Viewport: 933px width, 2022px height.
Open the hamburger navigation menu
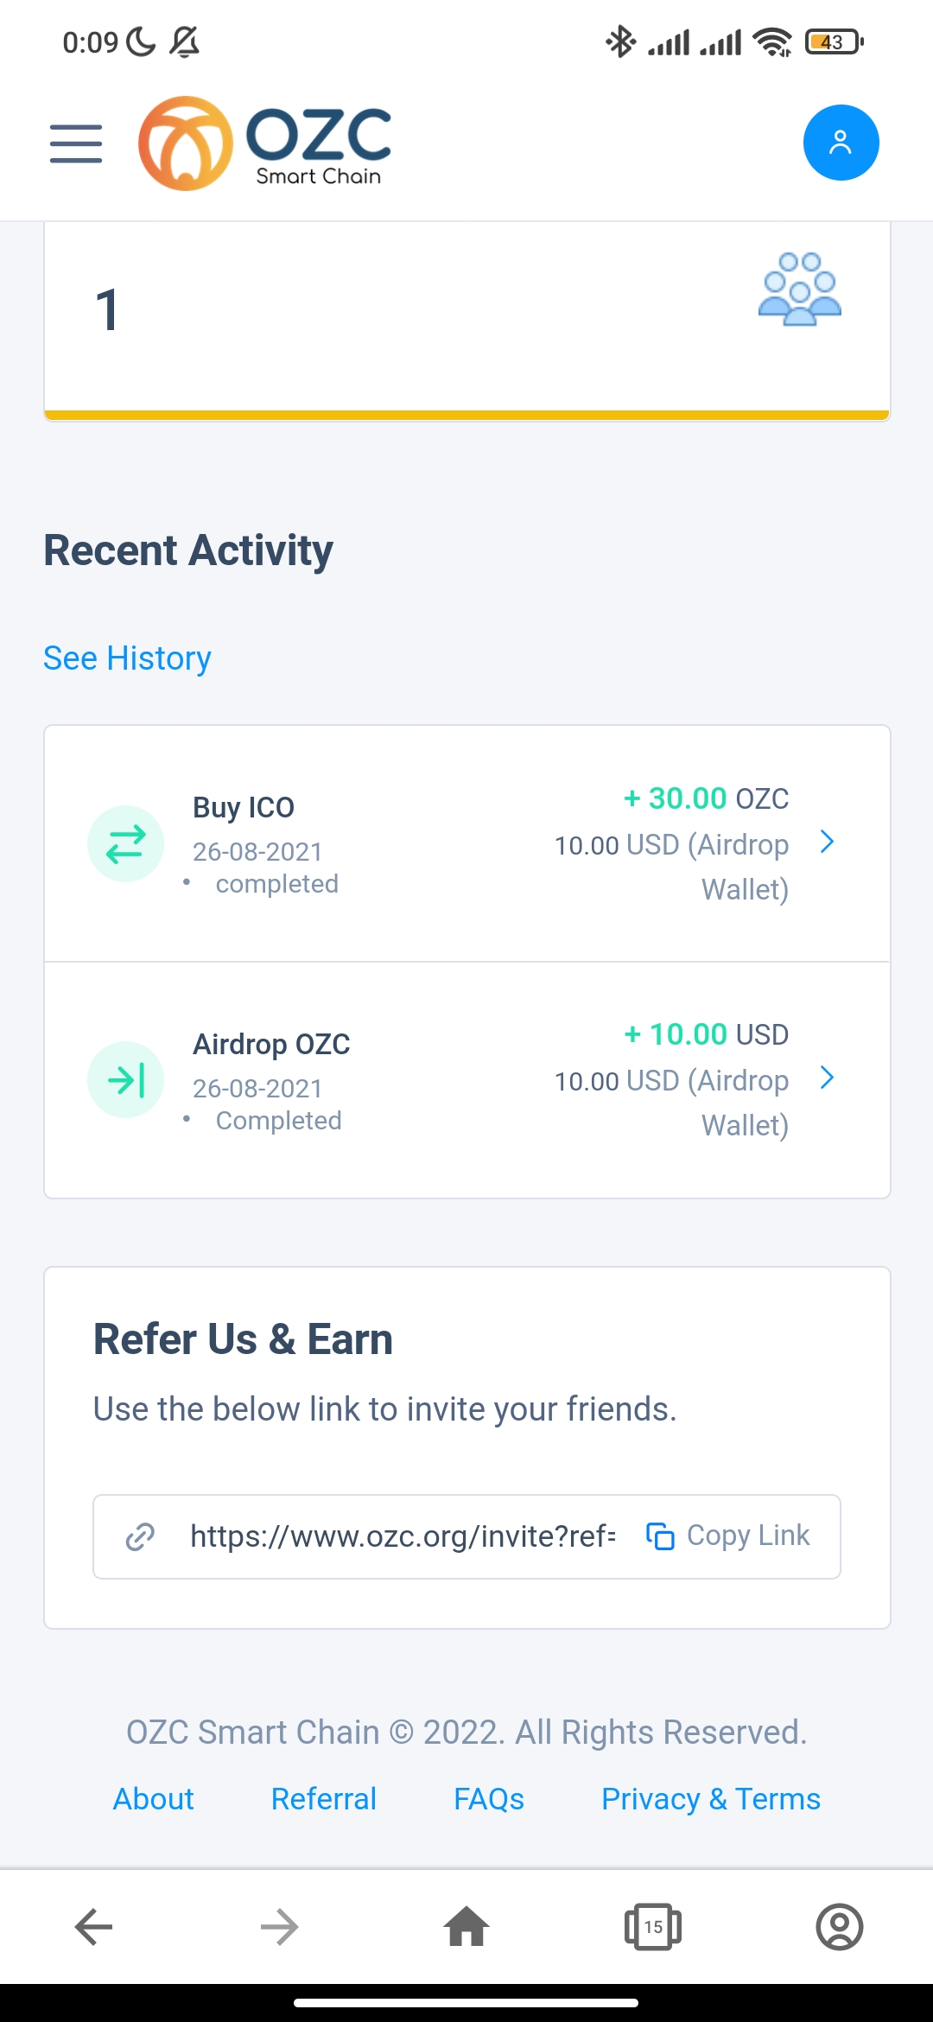(76, 143)
